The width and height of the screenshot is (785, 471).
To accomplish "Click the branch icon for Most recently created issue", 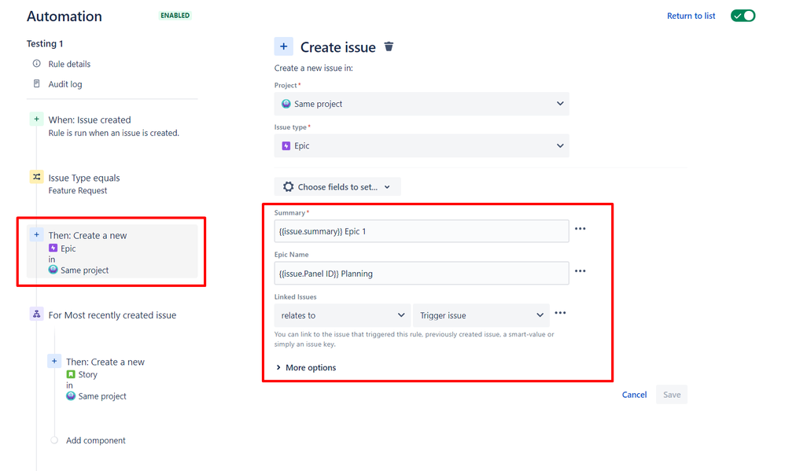I will [x=36, y=314].
